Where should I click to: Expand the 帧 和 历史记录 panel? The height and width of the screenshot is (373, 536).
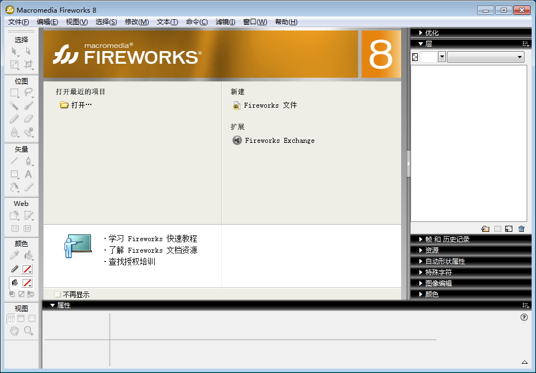tap(421, 240)
